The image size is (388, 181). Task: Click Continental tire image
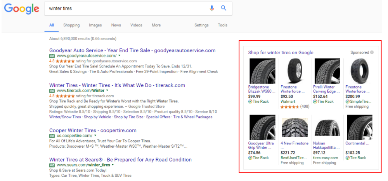360,128
